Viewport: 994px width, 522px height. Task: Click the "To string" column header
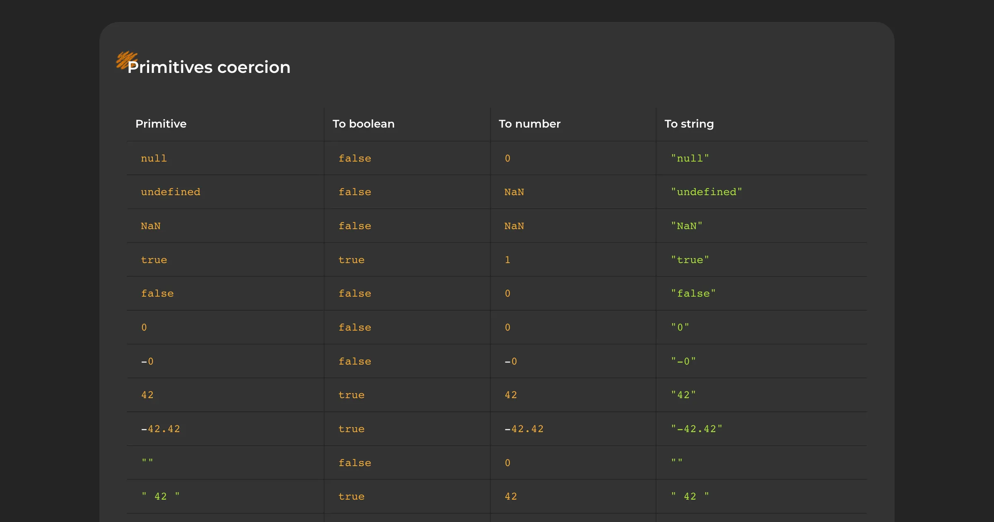coord(689,124)
